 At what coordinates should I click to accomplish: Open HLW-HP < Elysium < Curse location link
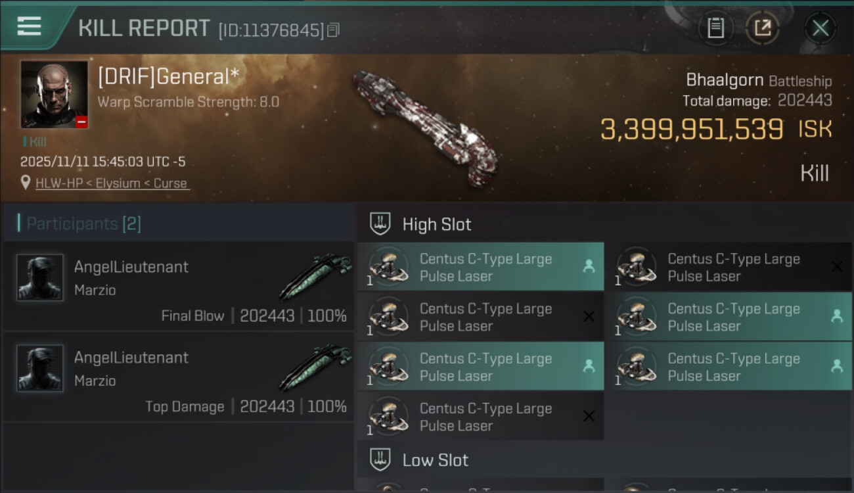click(x=112, y=183)
